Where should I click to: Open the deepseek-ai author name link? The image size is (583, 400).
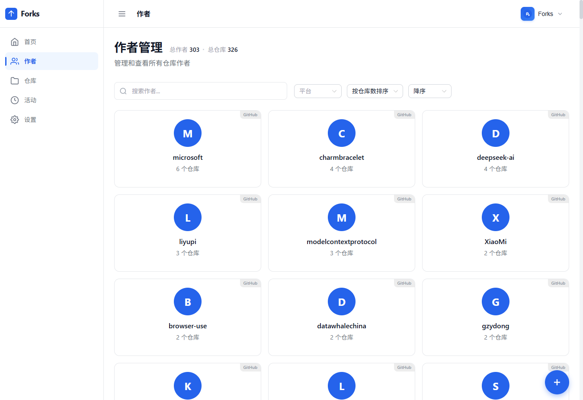[496, 158]
